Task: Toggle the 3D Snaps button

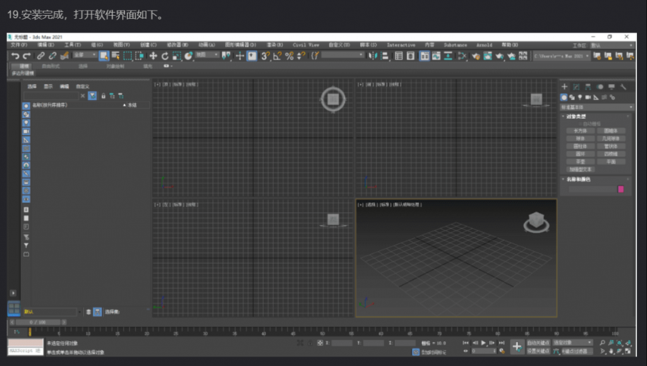Action: (265, 56)
